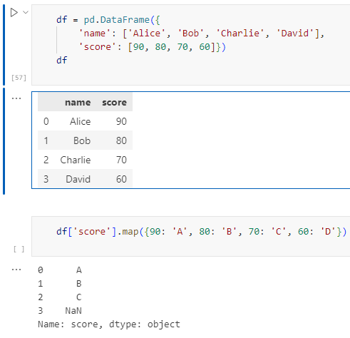Click the 'name' list line in code
Screen dimensions: 350x338
click(x=202, y=34)
